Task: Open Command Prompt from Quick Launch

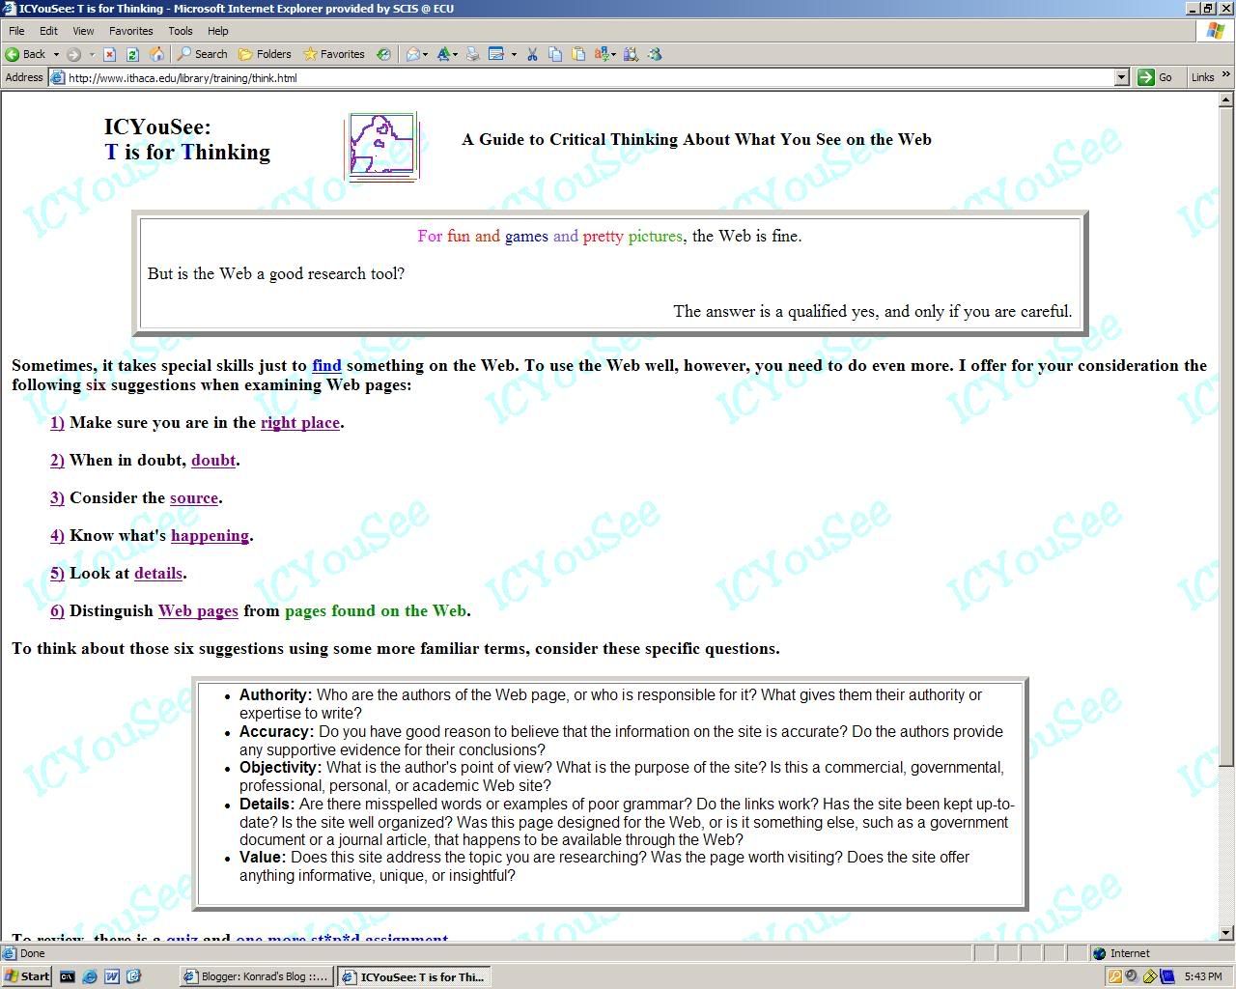Action: 67,976
